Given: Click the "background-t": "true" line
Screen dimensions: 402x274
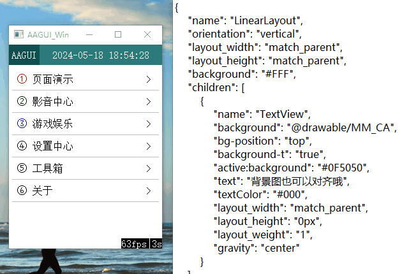Looking at the screenshot, I should (x=270, y=154).
